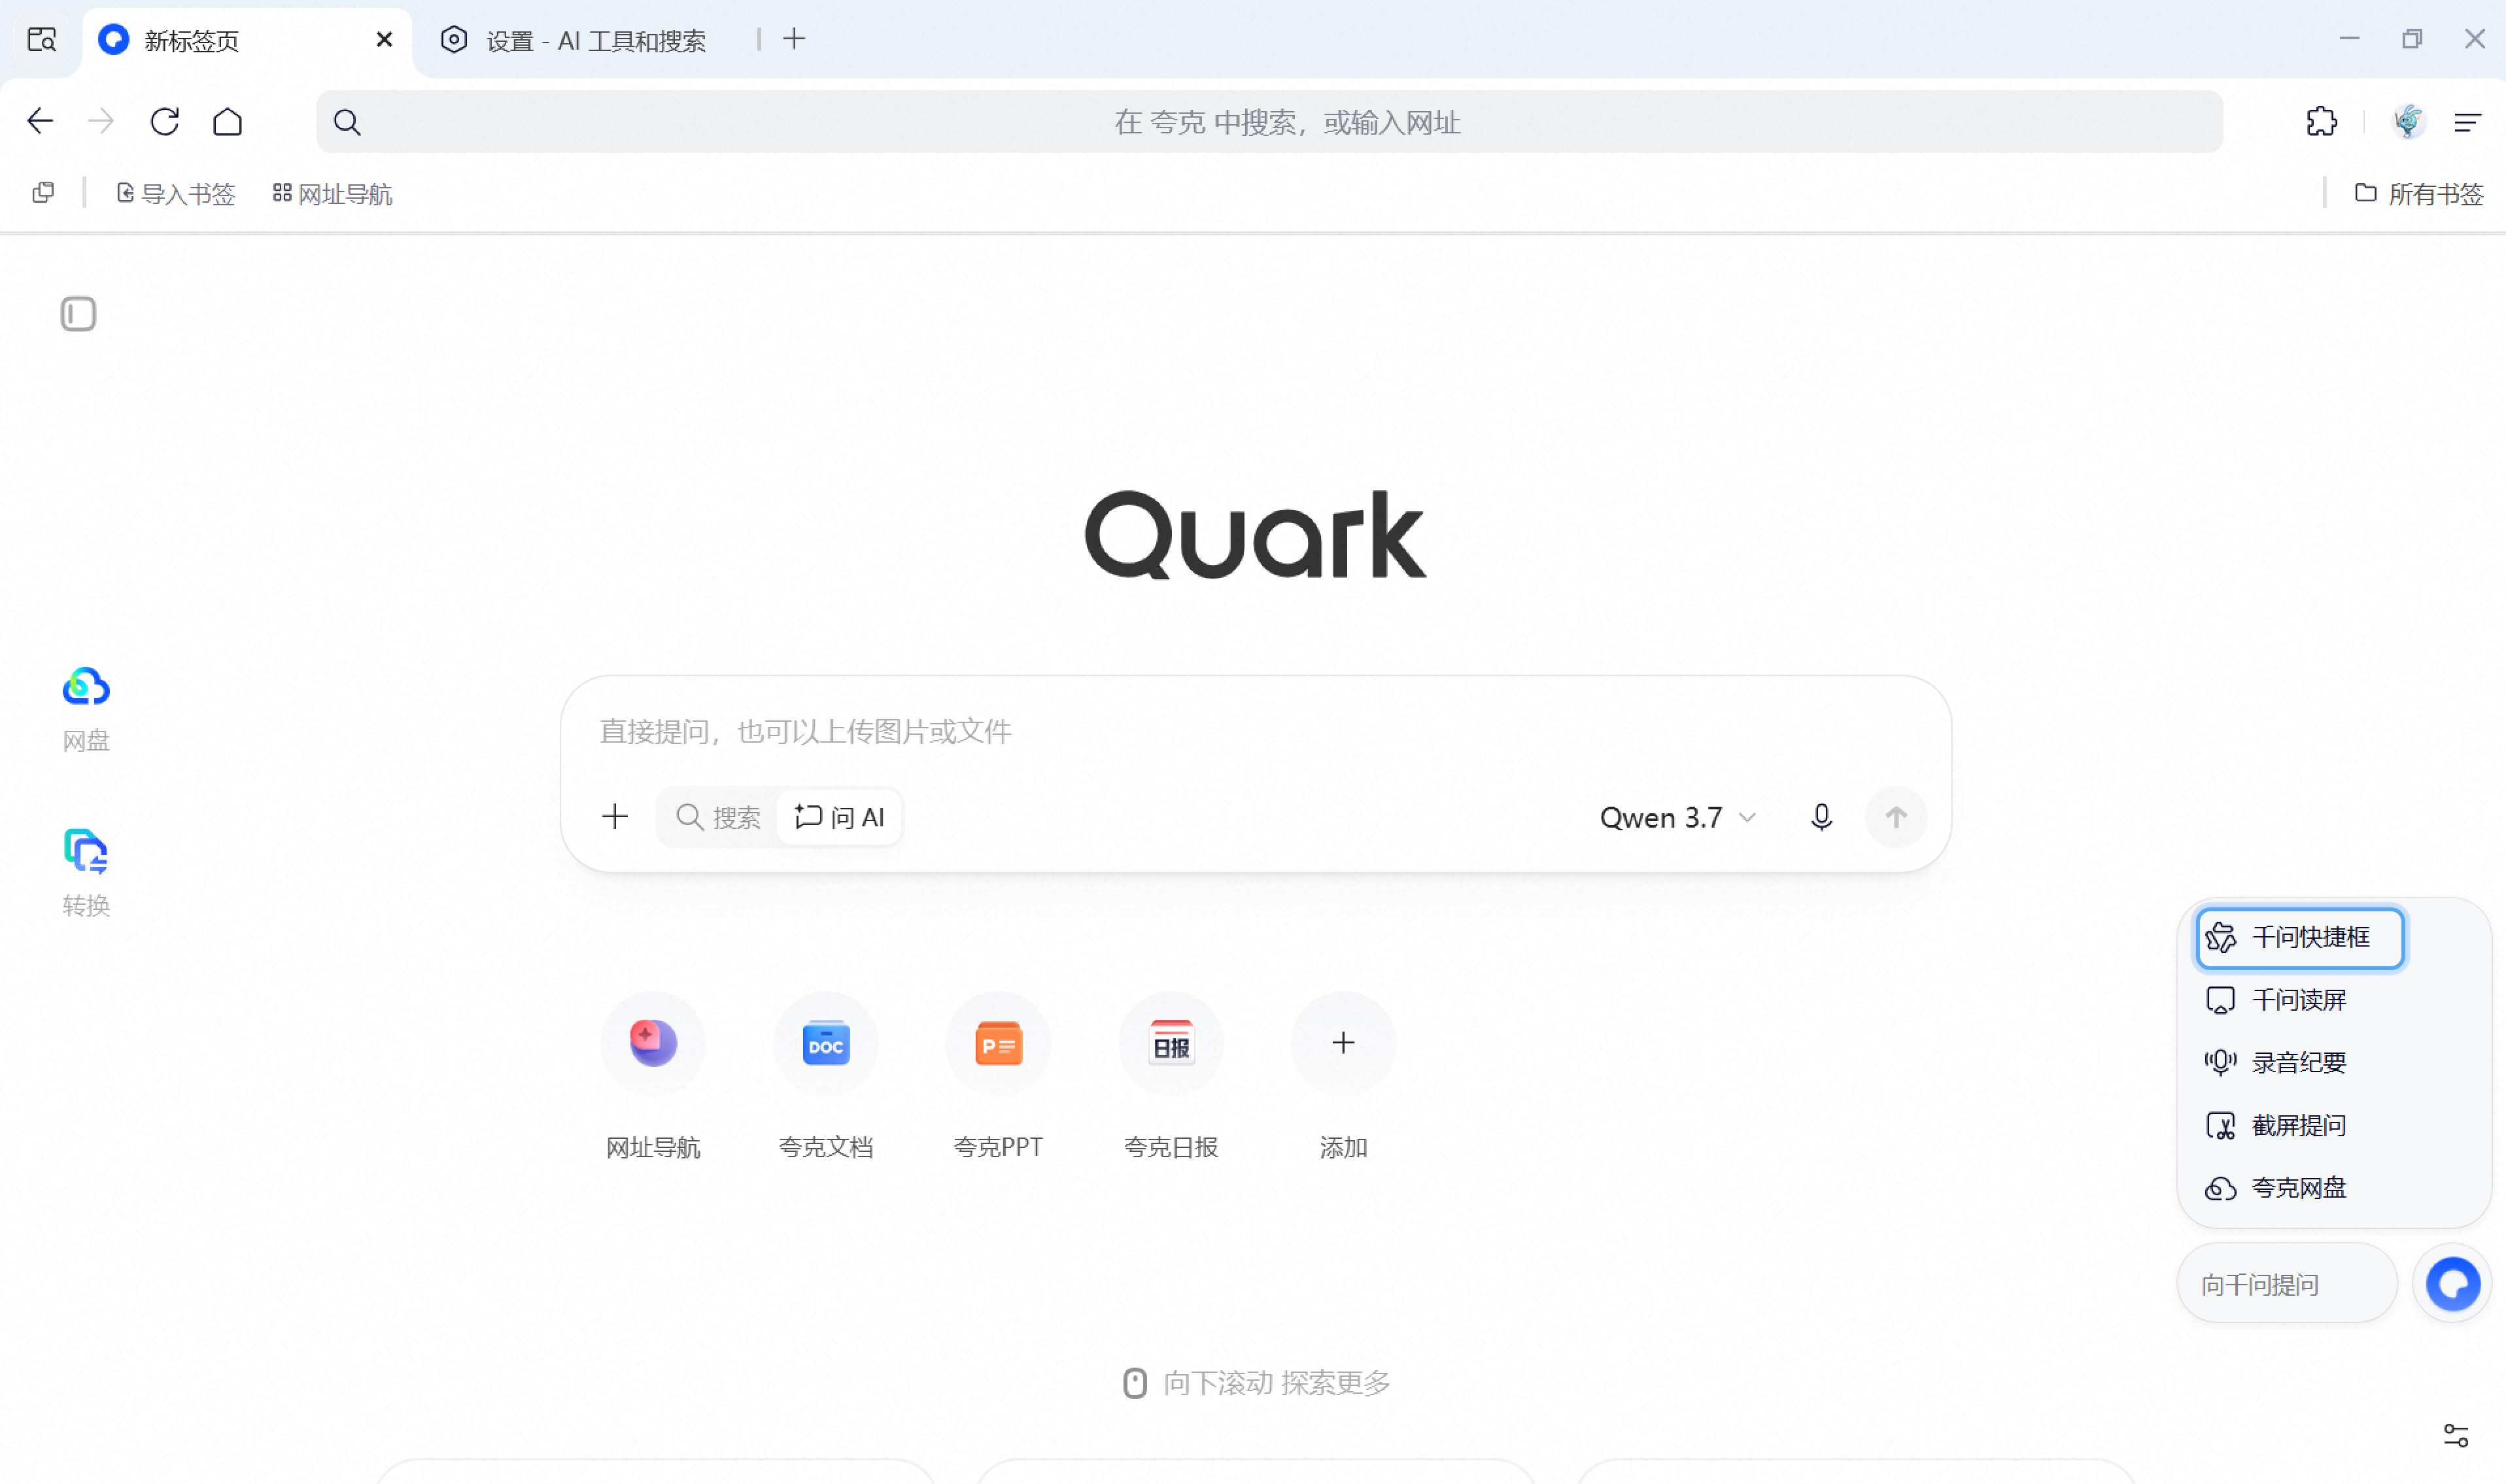The image size is (2506, 1484).
Task: Reload the page with refresh icon
Action: click(165, 122)
